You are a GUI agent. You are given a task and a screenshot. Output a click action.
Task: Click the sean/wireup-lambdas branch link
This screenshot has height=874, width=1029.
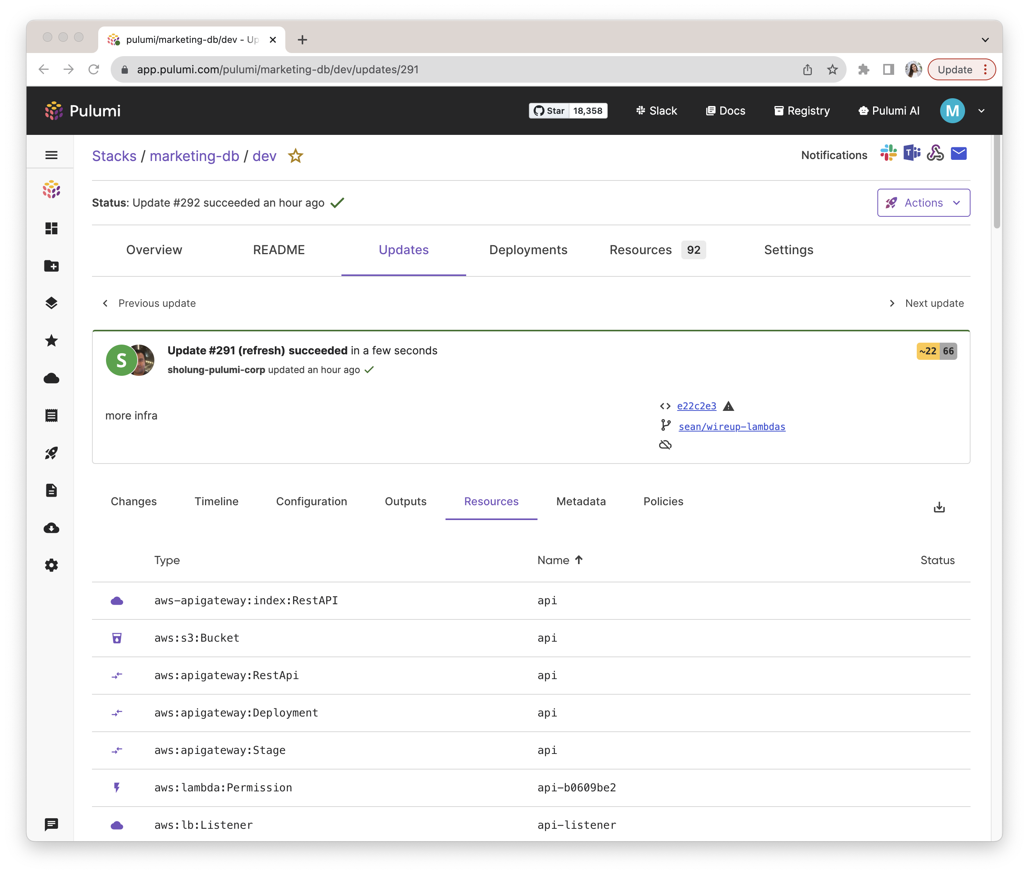[732, 426]
